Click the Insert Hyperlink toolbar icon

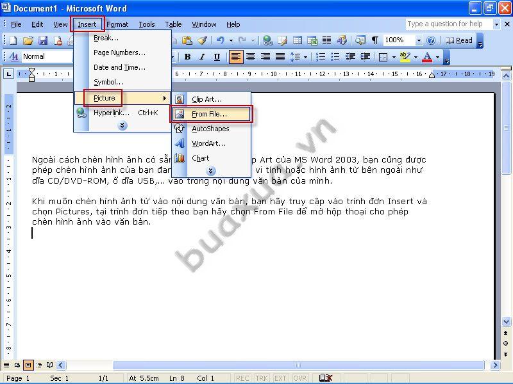point(267,40)
